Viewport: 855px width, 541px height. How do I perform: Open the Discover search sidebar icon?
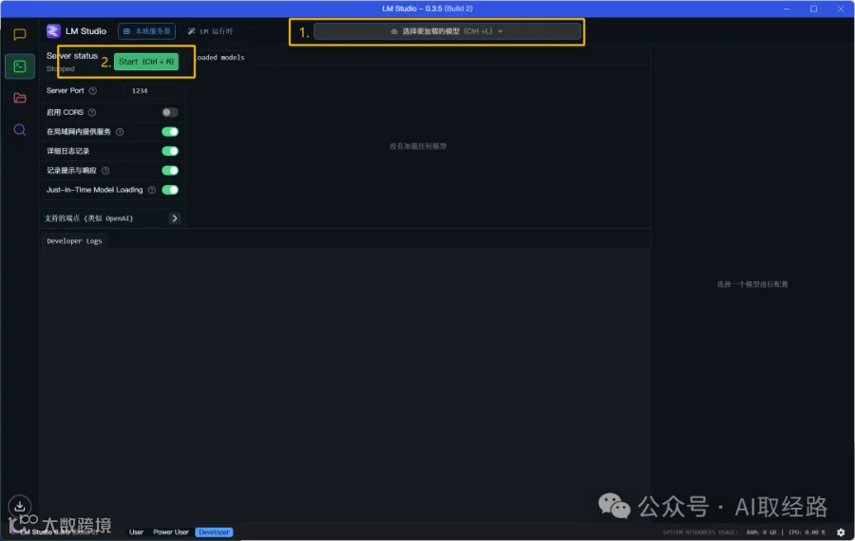click(20, 130)
